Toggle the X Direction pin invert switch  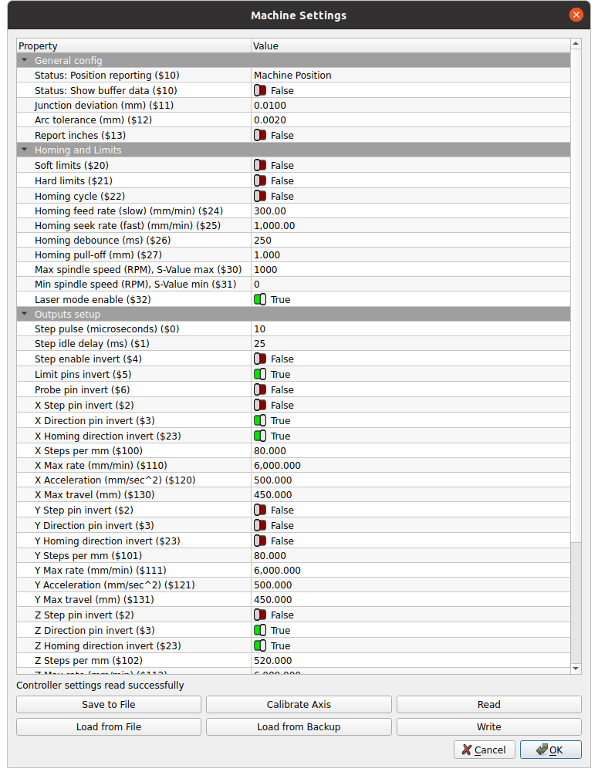point(260,421)
